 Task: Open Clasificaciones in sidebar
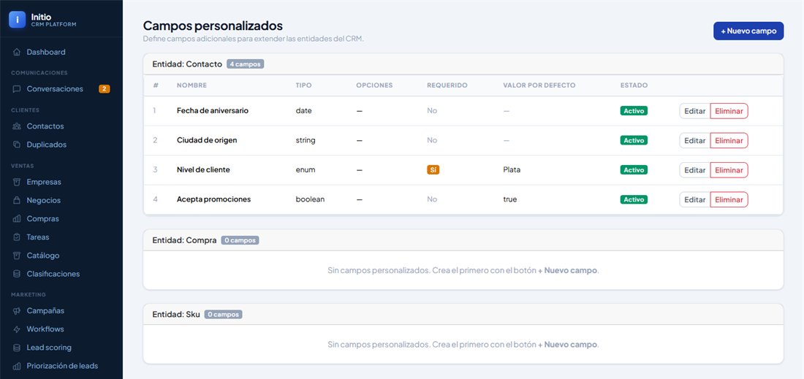pos(61,274)
